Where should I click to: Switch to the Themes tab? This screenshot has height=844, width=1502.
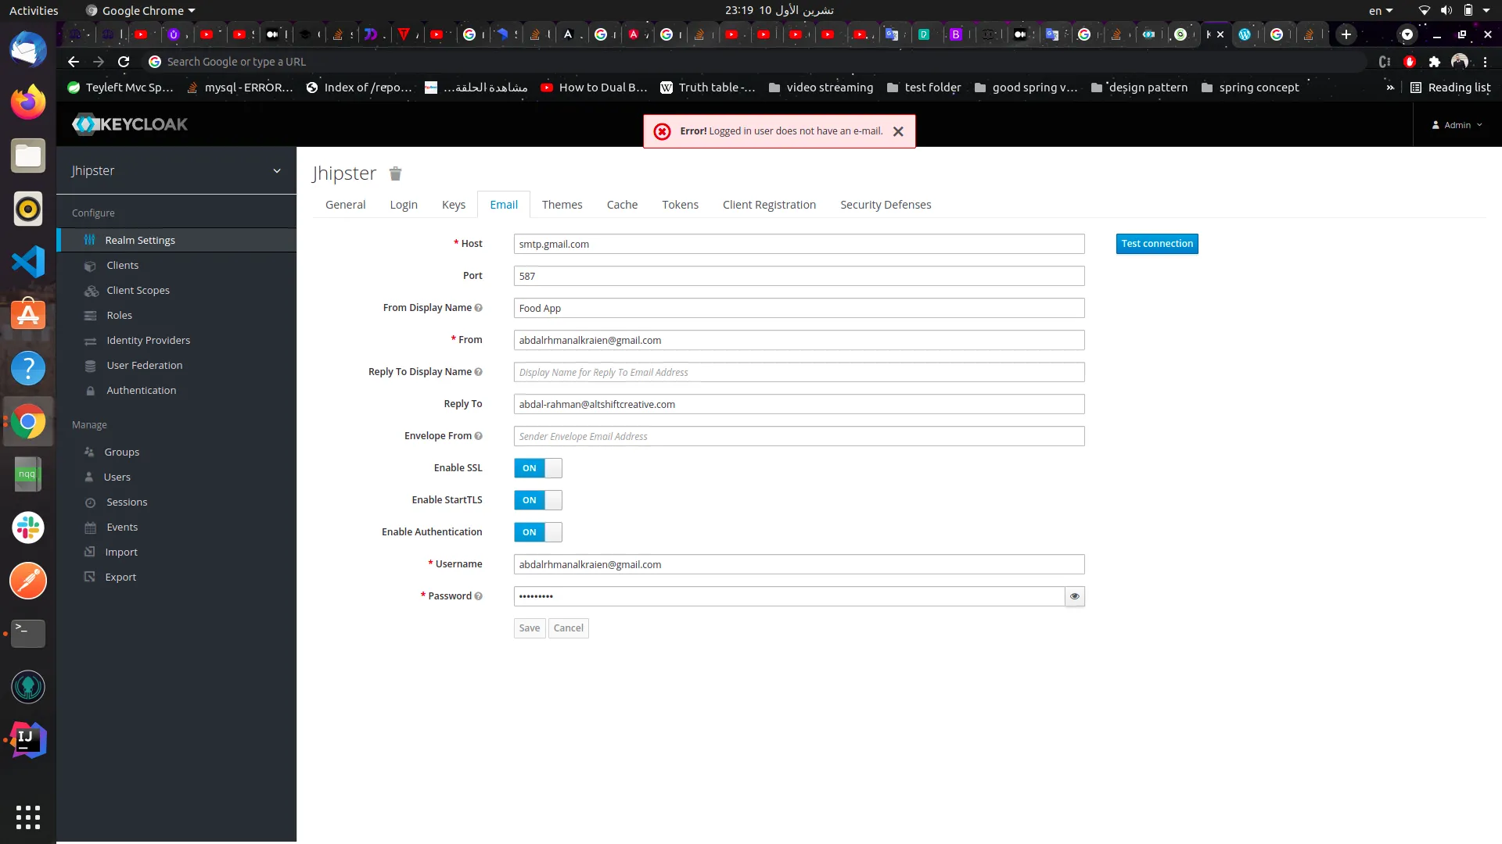pyautogui.click(x=562, y=205)
